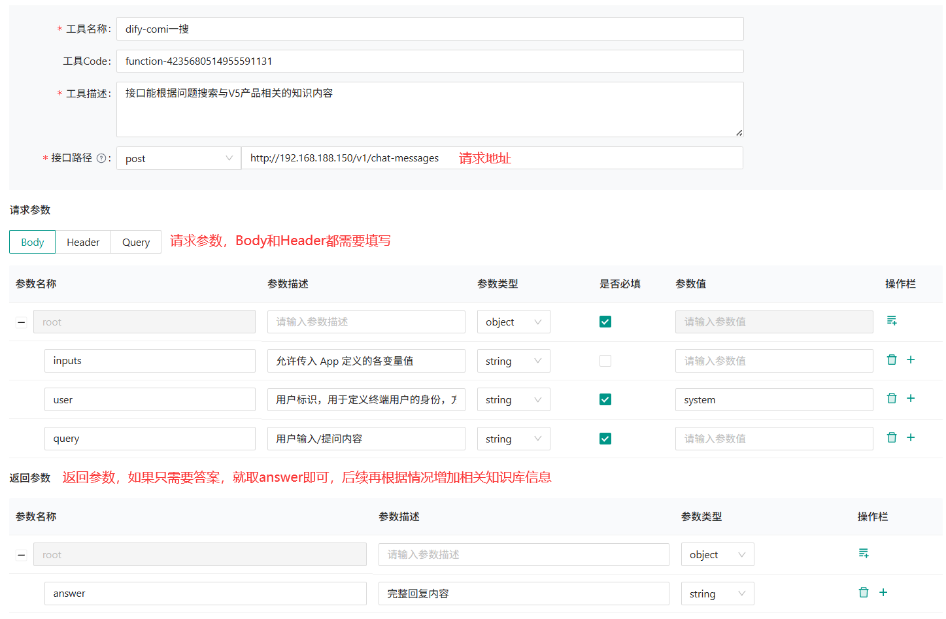Click help icon next to 接口路径
The height and width of the screenshot is (619, 946).
[101, 158]
